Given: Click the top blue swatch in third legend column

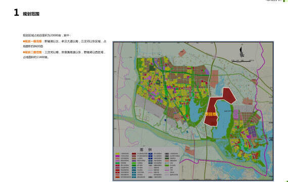Looking at the screenshot, I should tap(151, 154).
